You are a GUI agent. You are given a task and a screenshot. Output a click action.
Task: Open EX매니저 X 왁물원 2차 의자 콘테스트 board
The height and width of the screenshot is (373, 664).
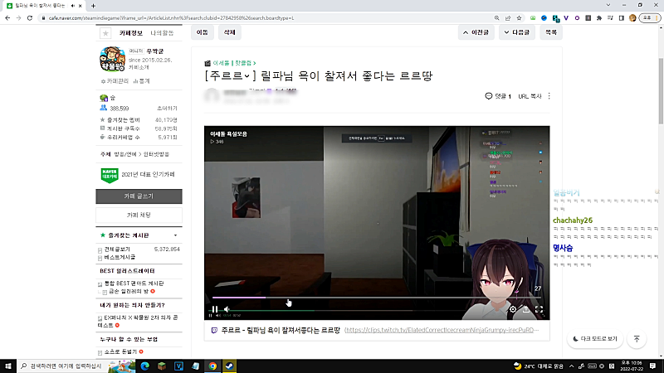tap(138, 322)
